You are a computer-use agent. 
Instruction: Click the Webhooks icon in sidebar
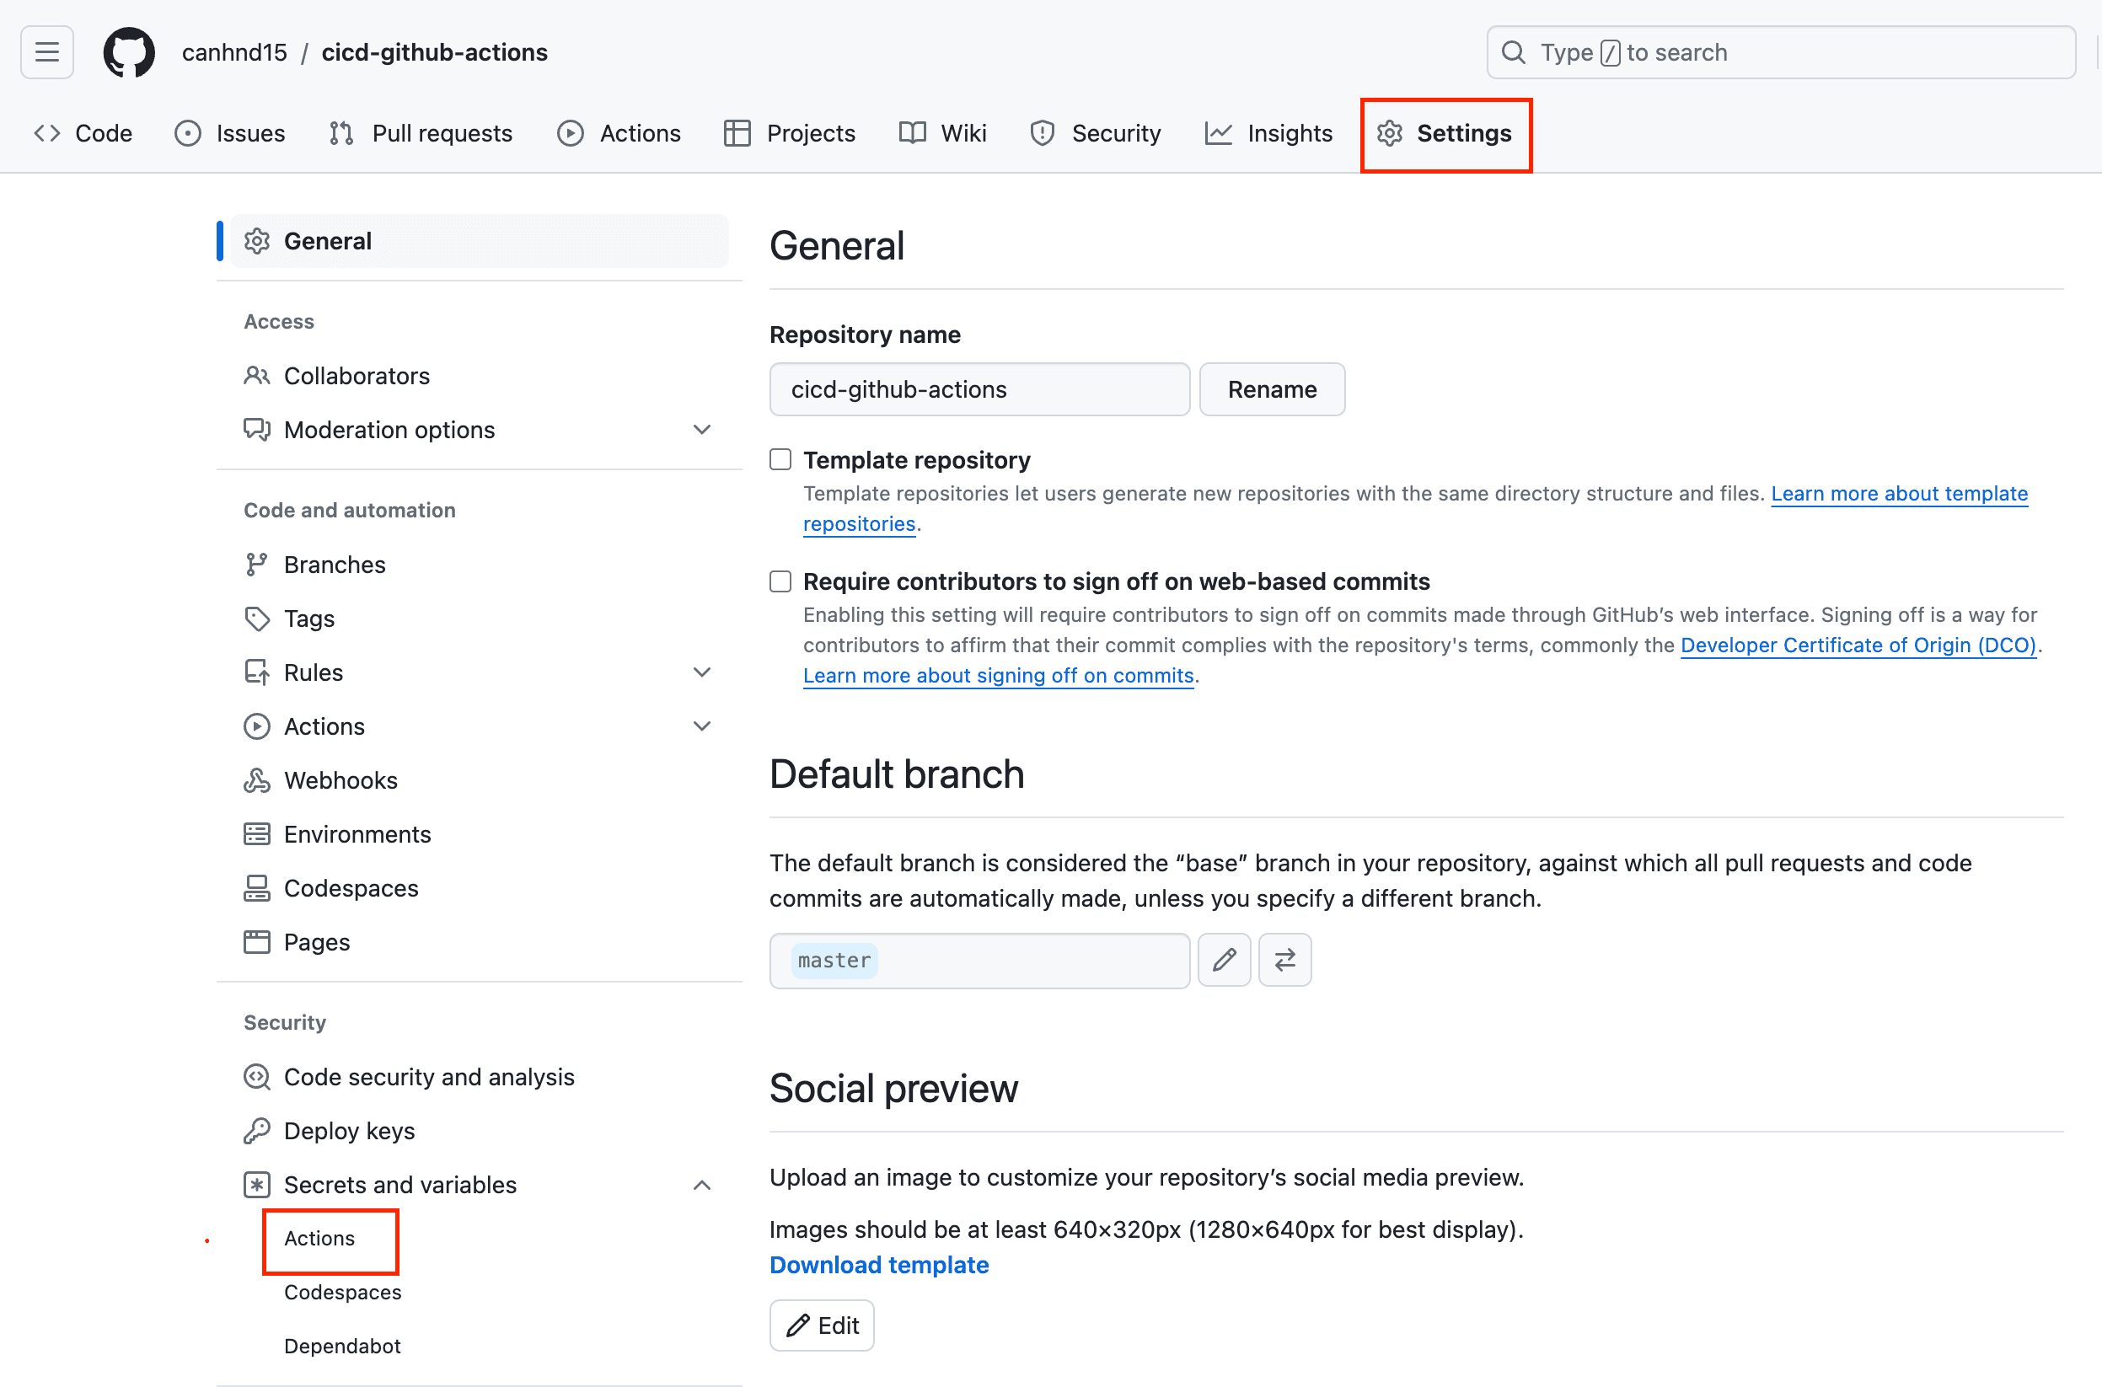256,780
